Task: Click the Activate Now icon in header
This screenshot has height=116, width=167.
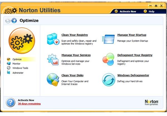Action: [116, 11]
